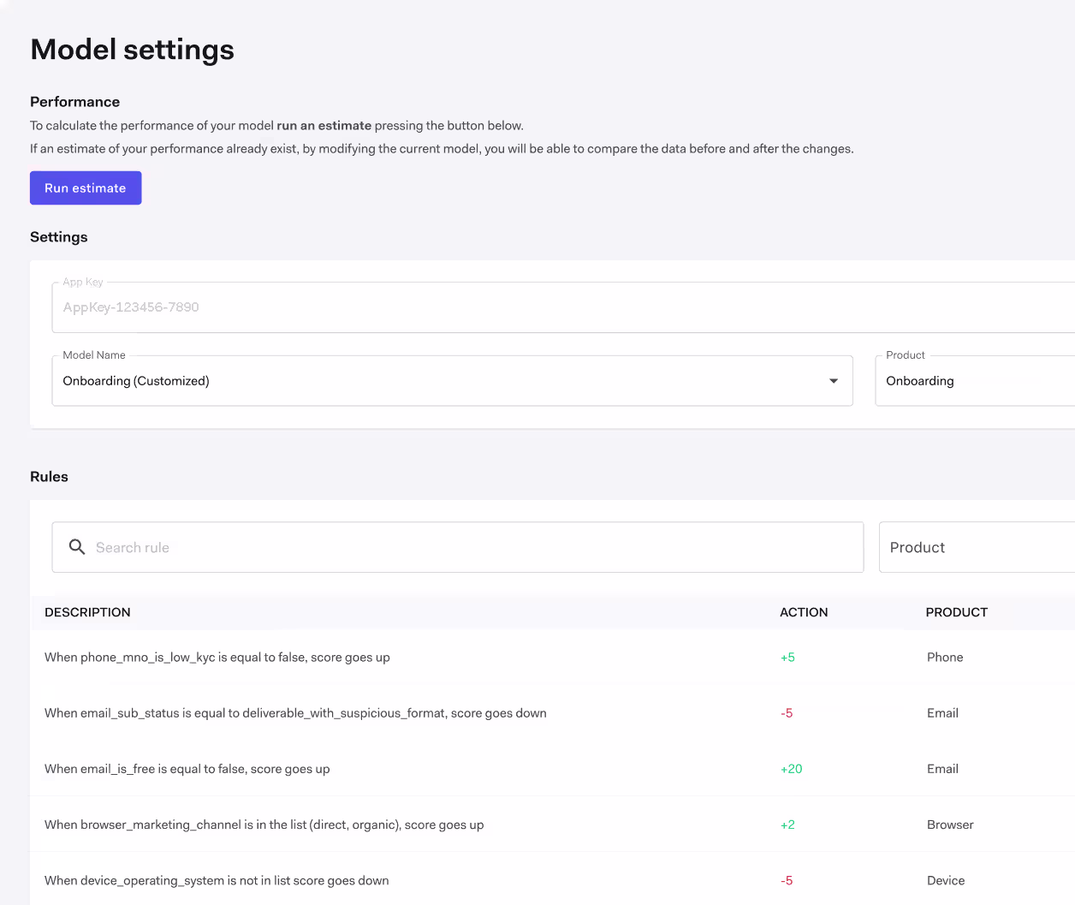The width and height of the screenshot is (1075, 905).
Task: Click the Browser product cell
Action: click(x=950, y=825)
